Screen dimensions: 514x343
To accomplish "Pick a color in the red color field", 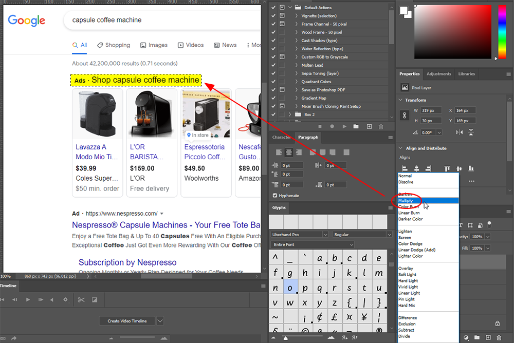I will [453, 32].
